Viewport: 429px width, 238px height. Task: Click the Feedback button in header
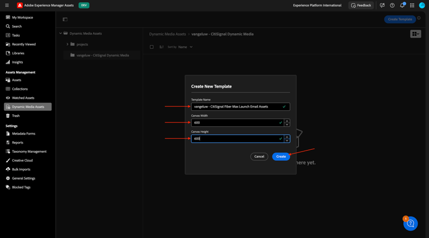[x=361, y=5]
